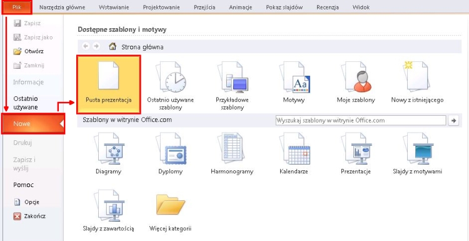Switch to the Animacje tab
Viewport: 469px width, 241px height.
pyautogui.click(x=241, y=8)
